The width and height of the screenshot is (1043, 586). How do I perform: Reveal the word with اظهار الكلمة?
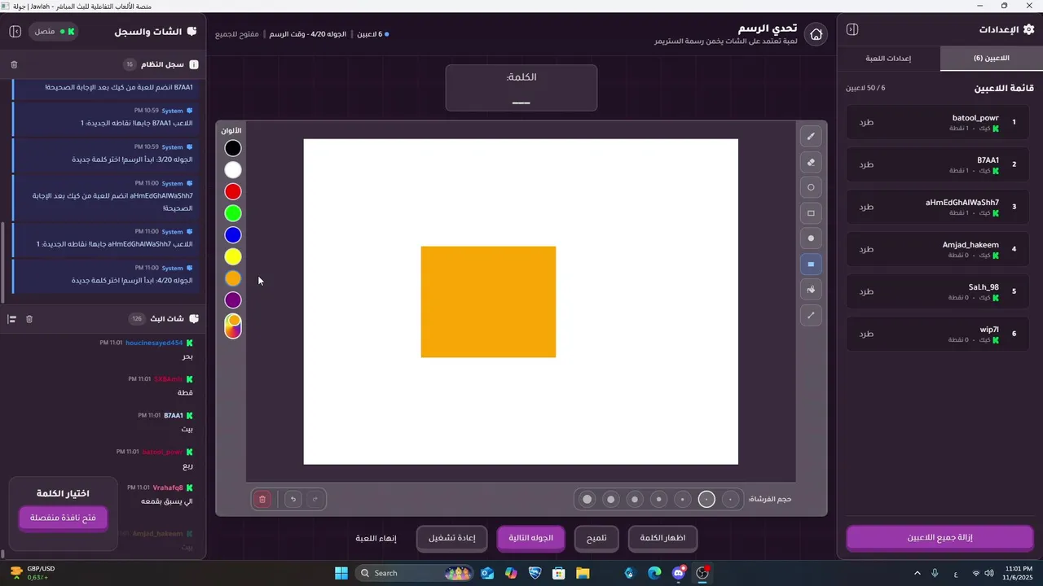pos(662,538)
